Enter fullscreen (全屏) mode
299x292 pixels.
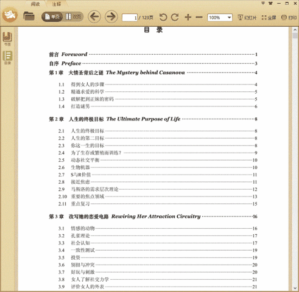click(269, 18)
